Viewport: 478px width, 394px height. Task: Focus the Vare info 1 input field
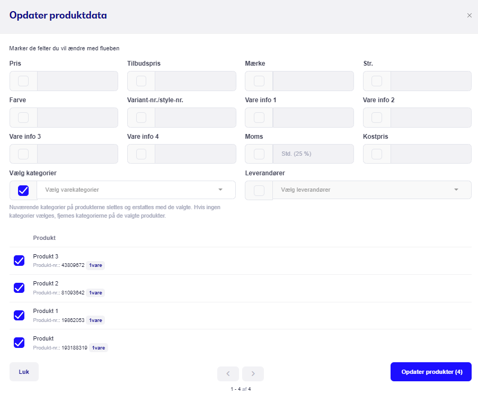[x=313, y=118]
